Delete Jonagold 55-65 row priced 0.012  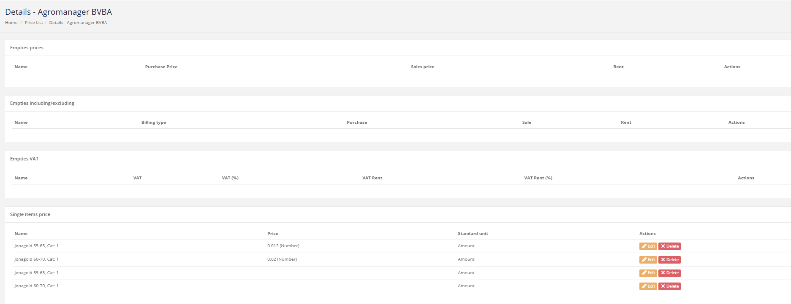point(669,246)
